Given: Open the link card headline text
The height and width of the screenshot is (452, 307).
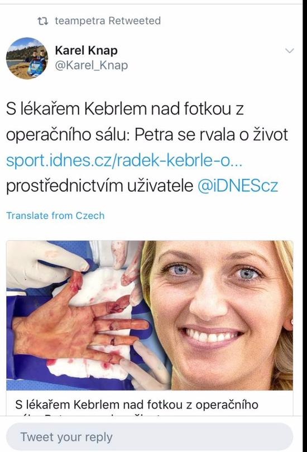Looking at the screenshot, I should point(136,405).
